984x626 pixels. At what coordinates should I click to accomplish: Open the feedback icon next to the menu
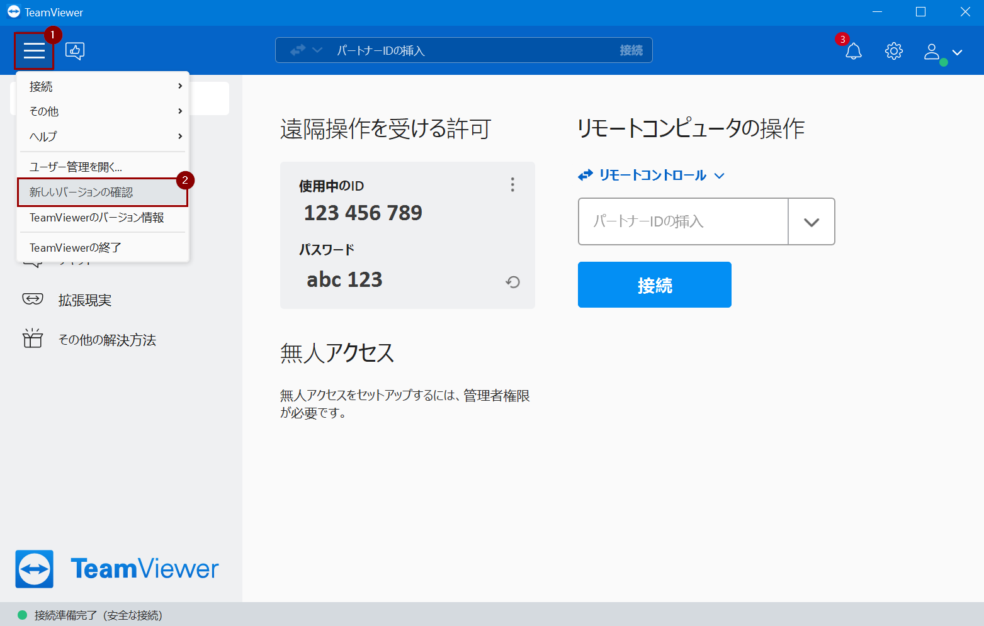pyautogui.click(x=74, y=51)
